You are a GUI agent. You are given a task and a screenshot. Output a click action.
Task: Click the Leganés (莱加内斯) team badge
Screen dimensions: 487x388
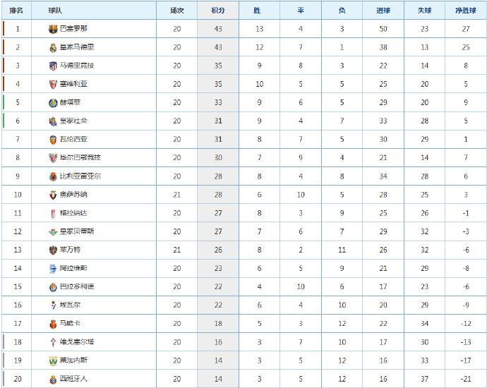53,360
